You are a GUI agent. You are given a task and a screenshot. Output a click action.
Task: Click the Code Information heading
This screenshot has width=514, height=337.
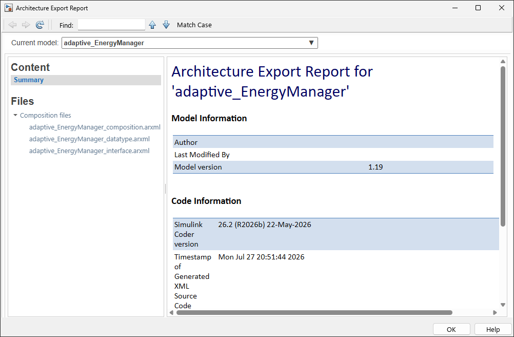(x=206, y=201)
